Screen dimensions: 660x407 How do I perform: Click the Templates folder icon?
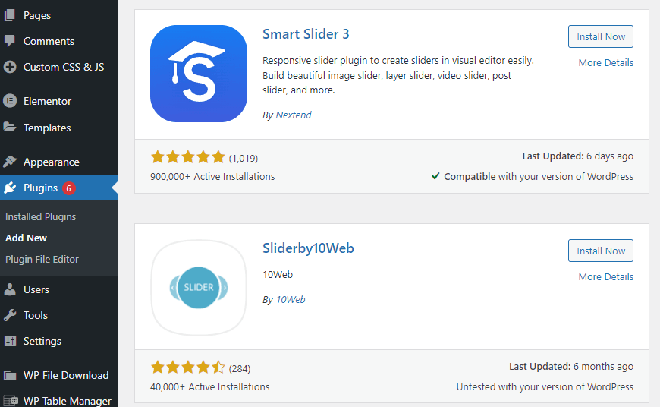click(x=9, y=127)
